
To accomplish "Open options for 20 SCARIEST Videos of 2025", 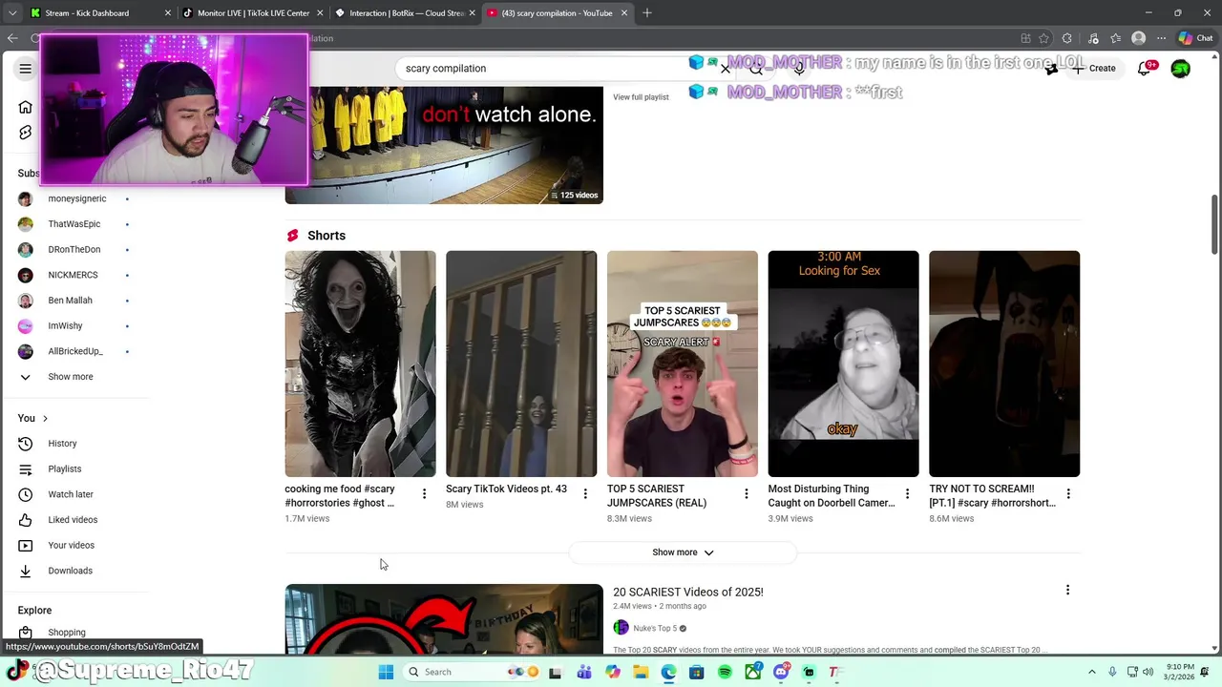I will (1067, 591).
